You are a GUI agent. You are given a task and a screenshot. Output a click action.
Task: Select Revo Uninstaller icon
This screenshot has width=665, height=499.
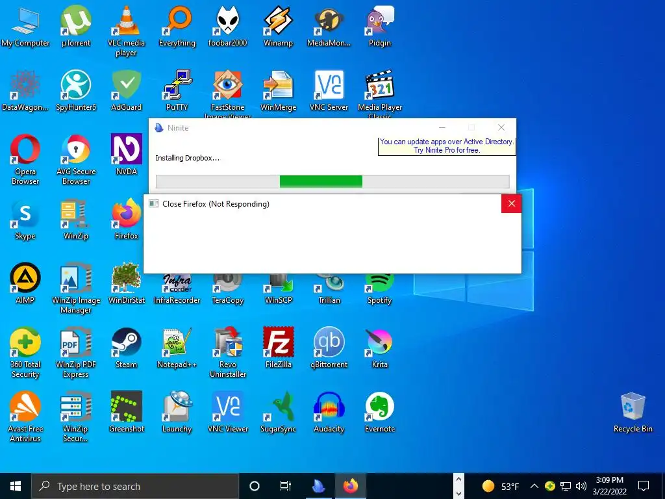228,352
